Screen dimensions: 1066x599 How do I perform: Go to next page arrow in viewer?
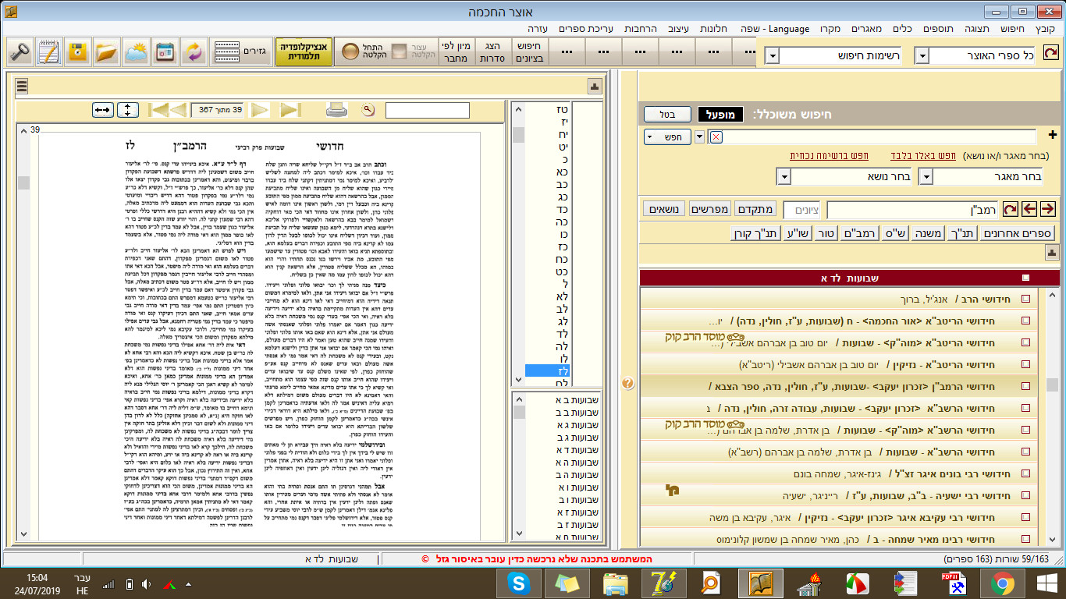(x=261, y=110)
